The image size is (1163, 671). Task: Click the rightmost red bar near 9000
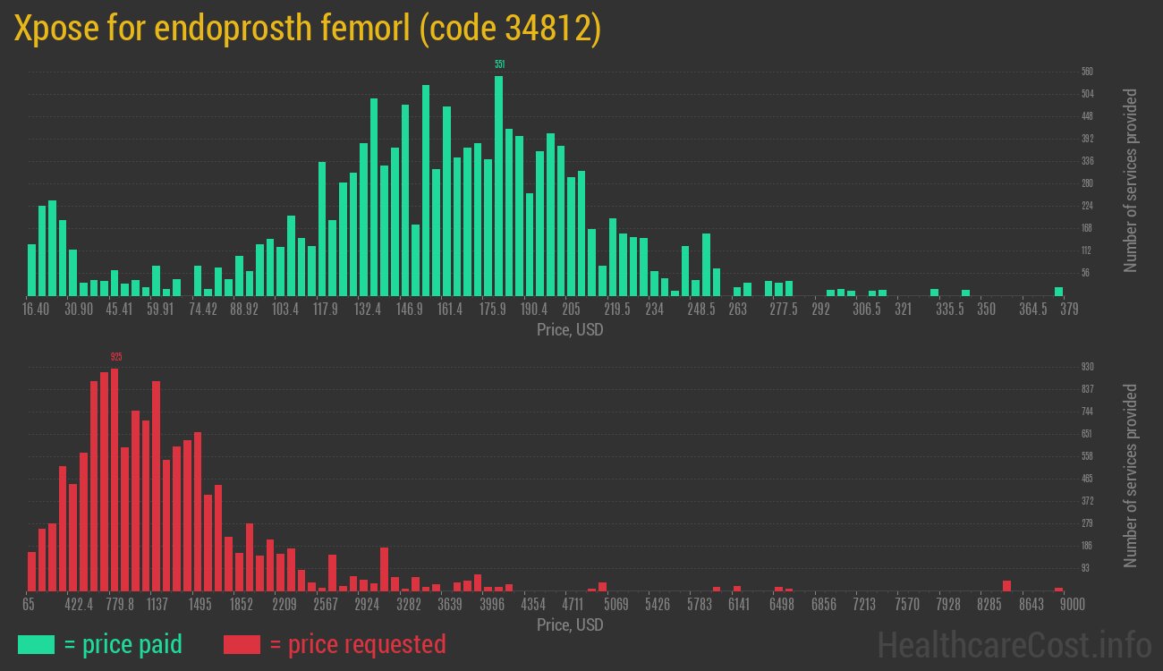tap(1058, 589)
